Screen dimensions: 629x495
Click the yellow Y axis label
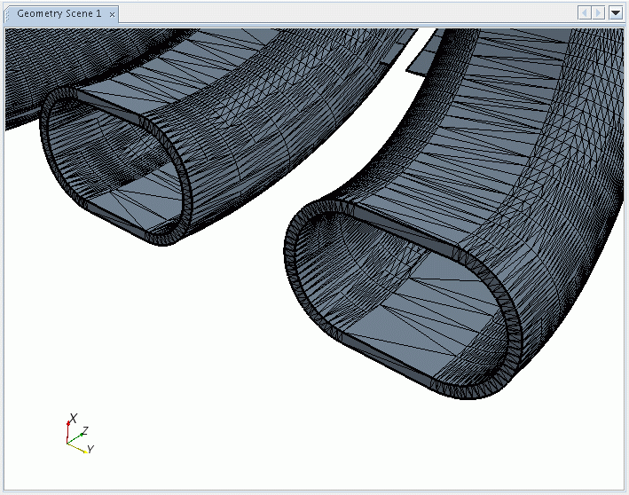(x=90, y=450)
